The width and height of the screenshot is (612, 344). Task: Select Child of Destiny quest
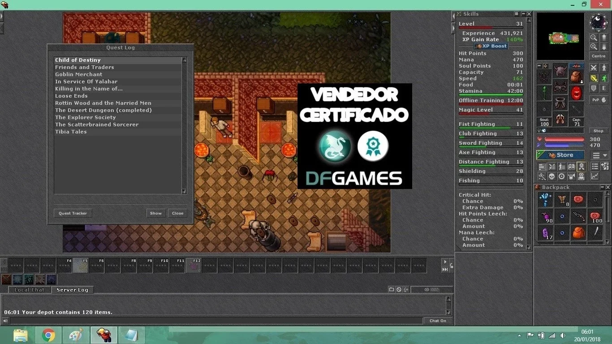(x=117, y=60)
